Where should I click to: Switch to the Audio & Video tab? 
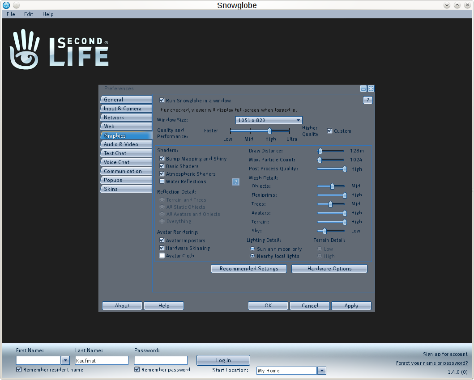[x=126, y=144]
